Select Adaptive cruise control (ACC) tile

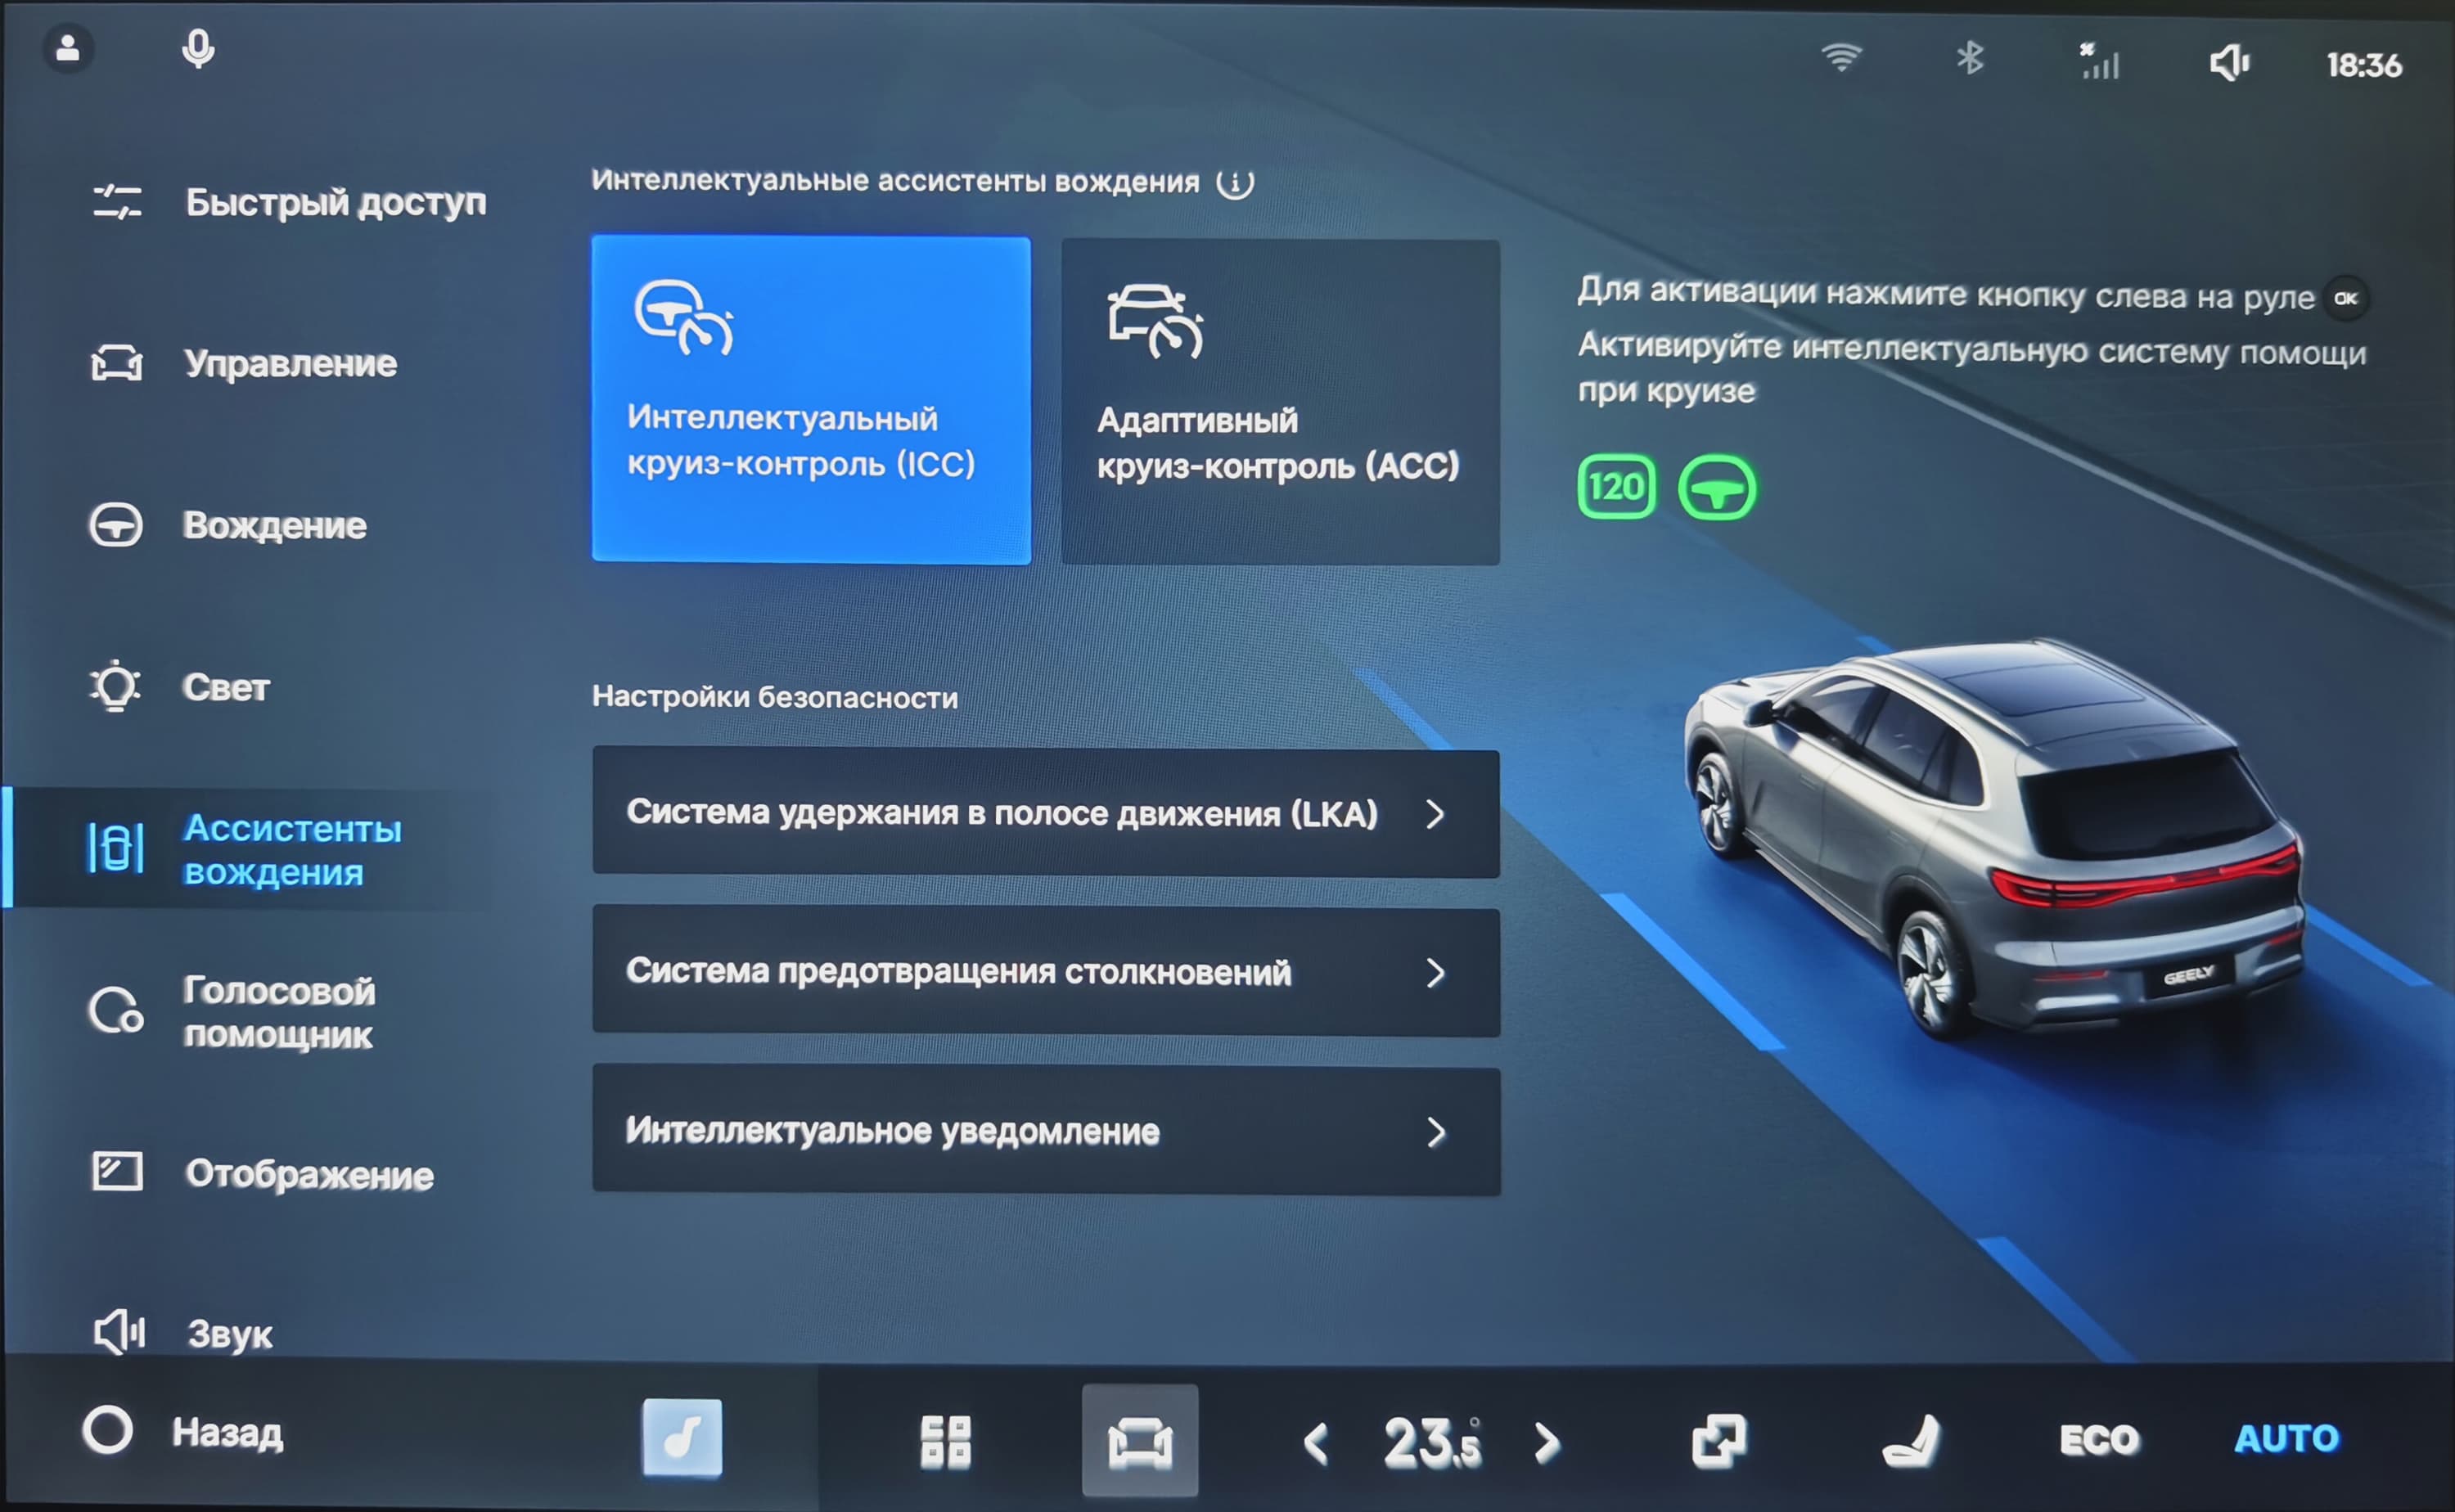click(1280, 402)
